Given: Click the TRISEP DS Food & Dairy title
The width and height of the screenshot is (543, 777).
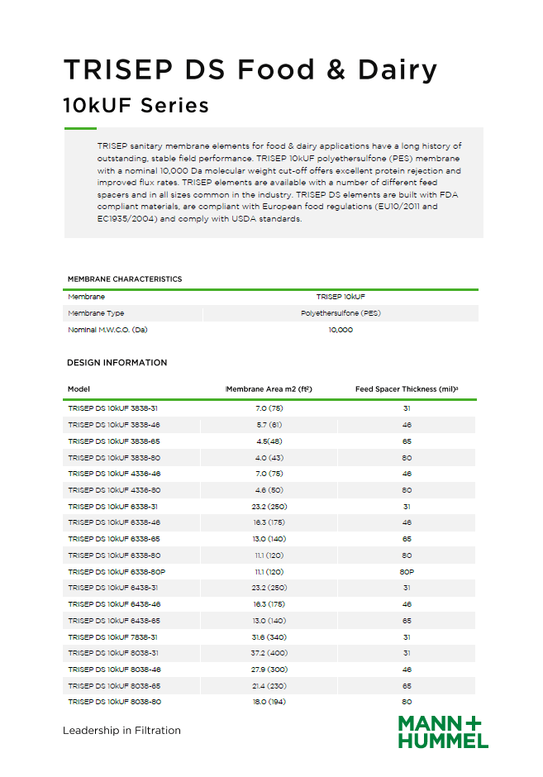Looking at the screenshot, I should (x=250, y=69).
